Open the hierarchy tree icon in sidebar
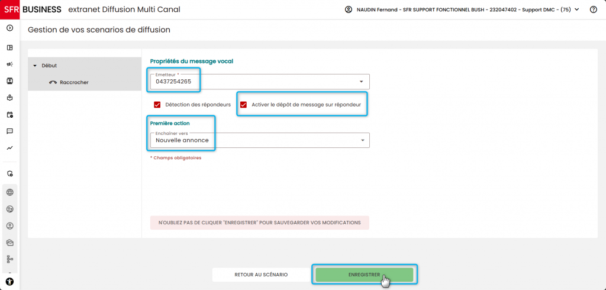 coord(10,259)
